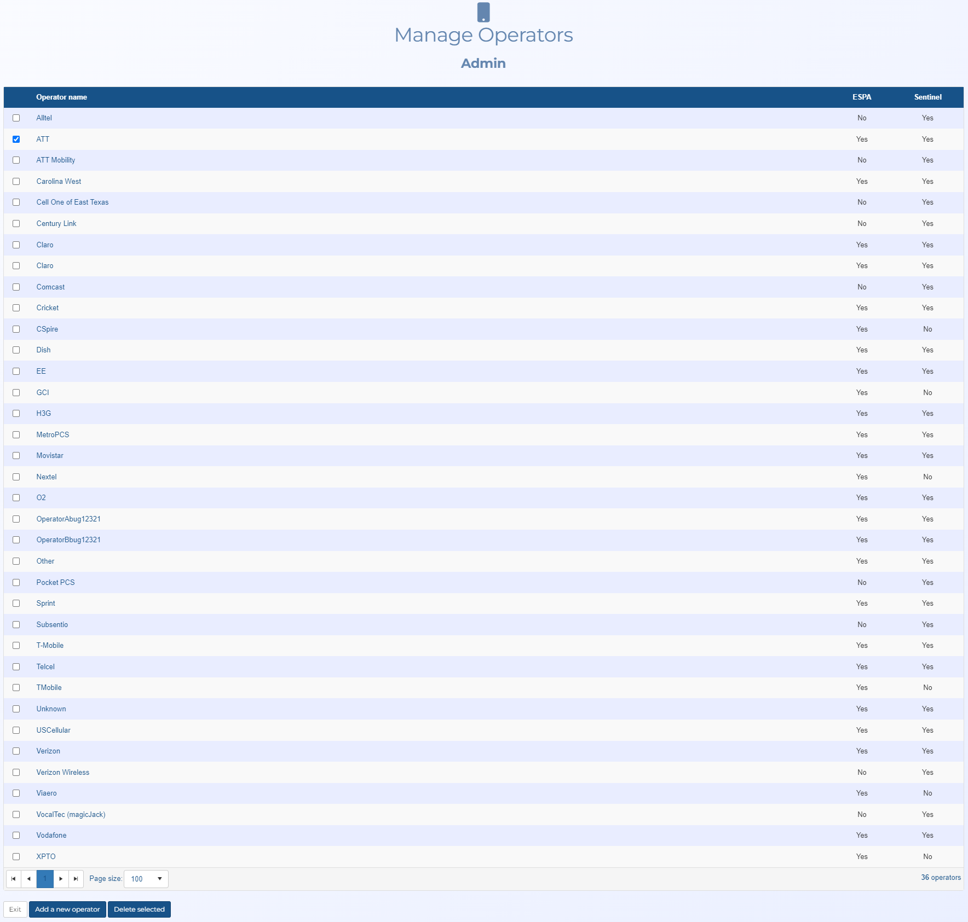Click Add a new operator button
This screenshot has width=968, height=922.
point(67,909)
